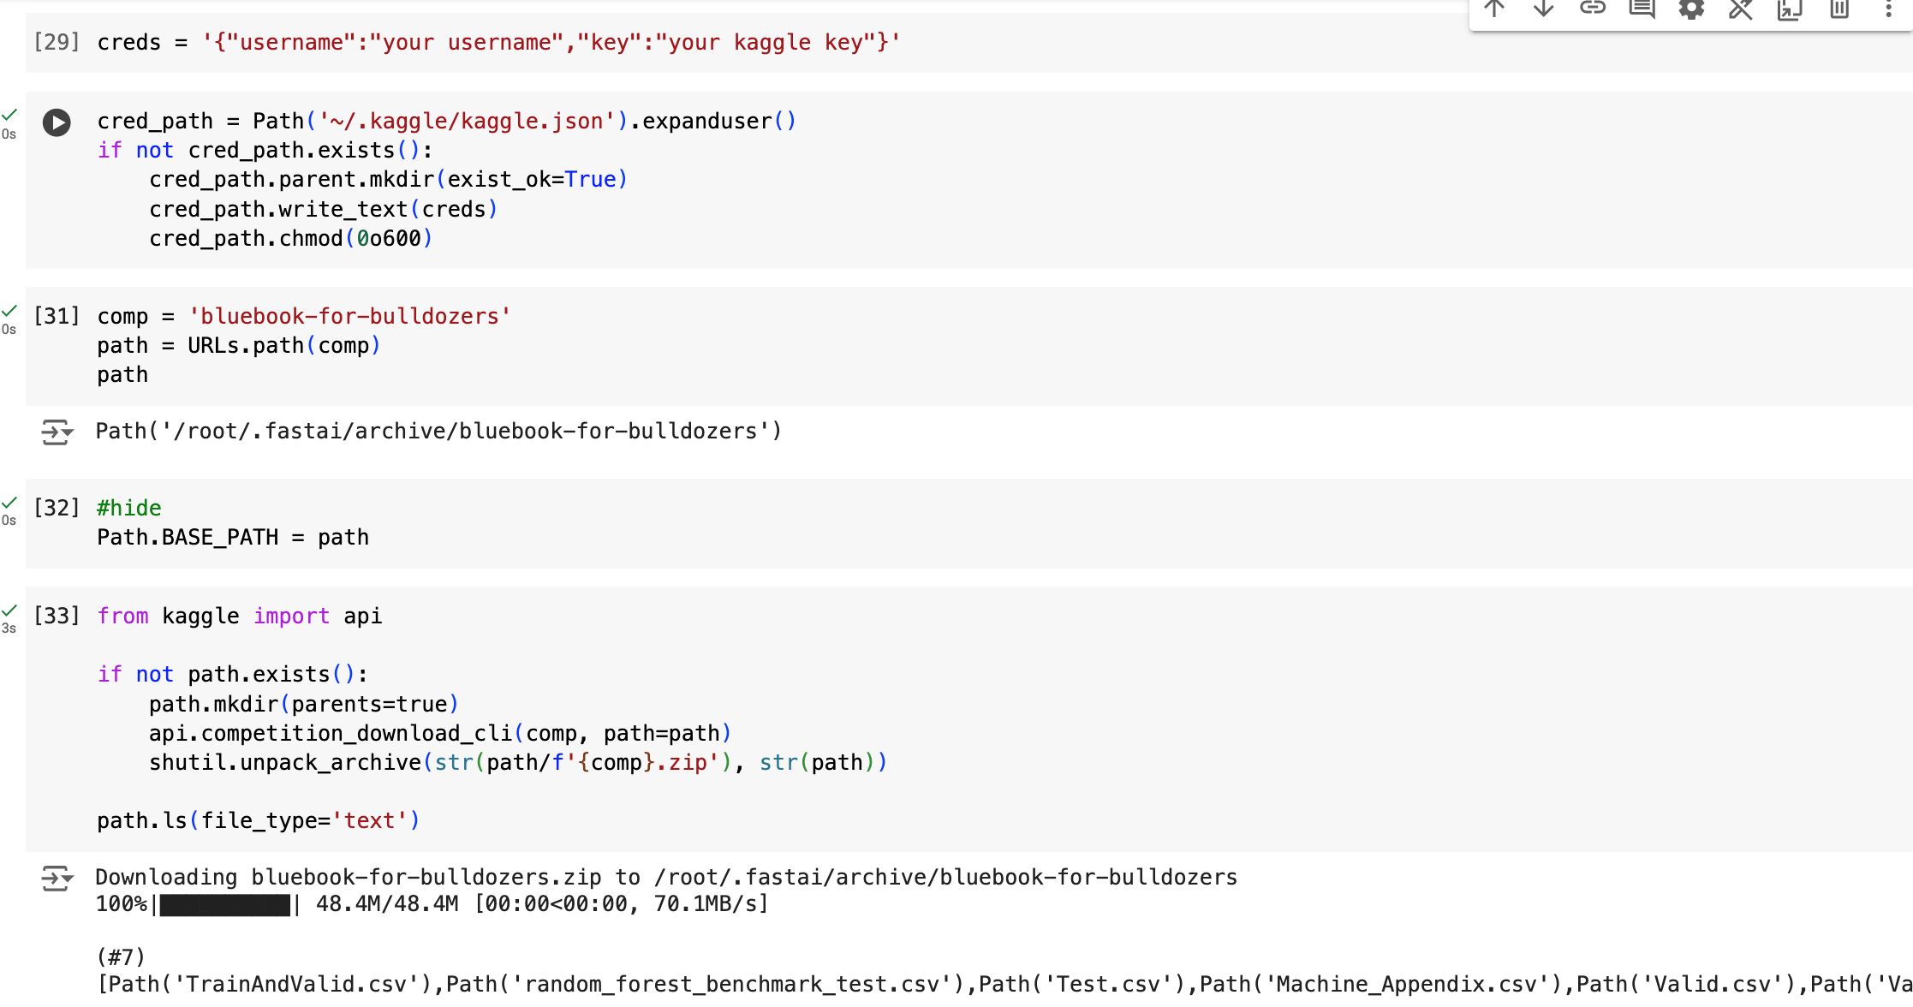
Task: Move the current cell down
Action: coord(1542,10)
